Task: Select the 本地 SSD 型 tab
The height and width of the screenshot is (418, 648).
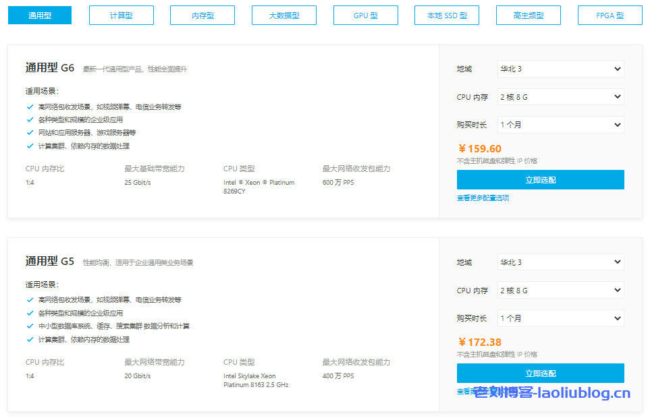Action: point(447,15)
